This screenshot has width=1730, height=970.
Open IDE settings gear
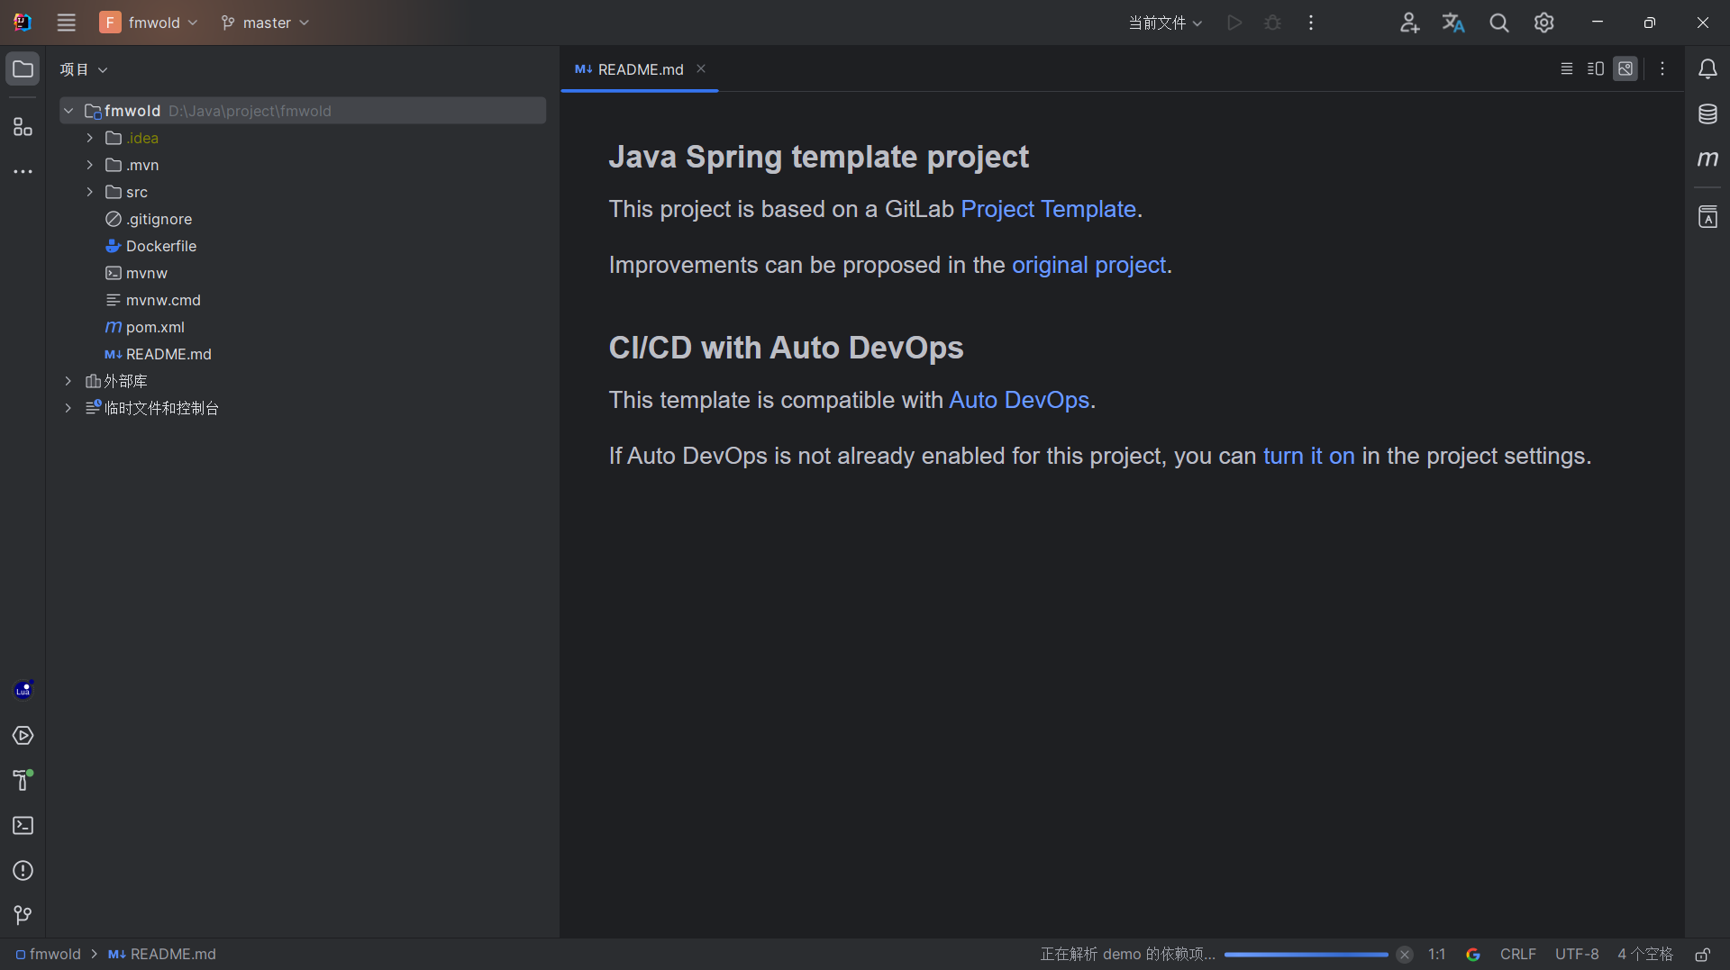(x=1543, y=23)
